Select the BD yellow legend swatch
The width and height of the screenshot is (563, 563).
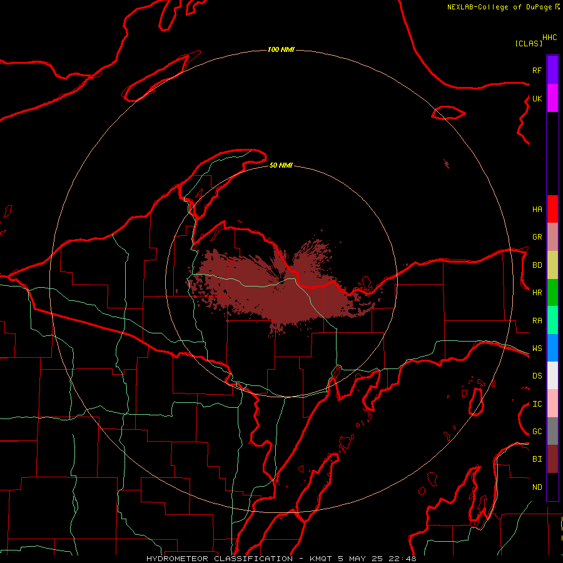click(552, 265)
